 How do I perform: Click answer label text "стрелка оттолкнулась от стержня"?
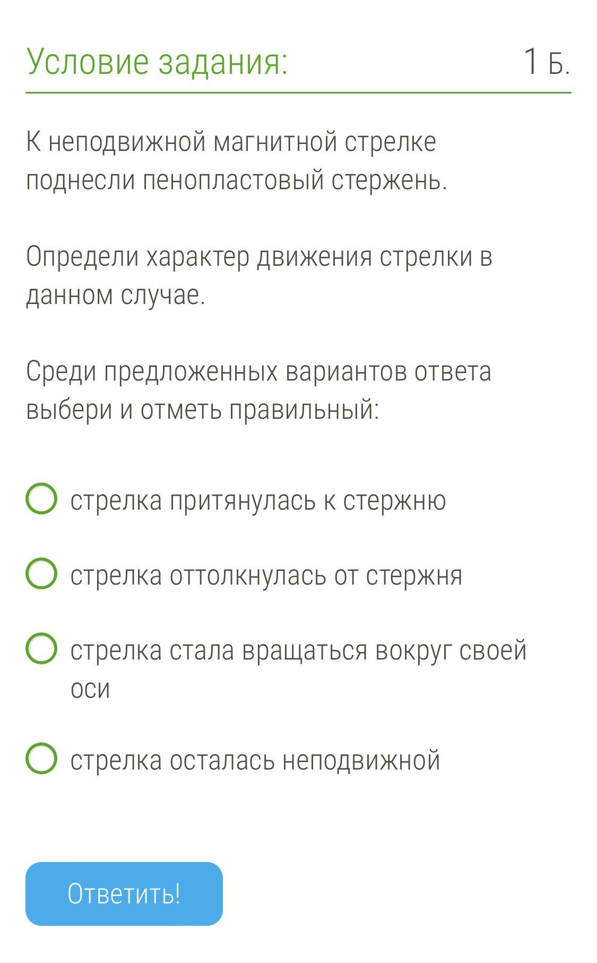(x=266, y=576)
